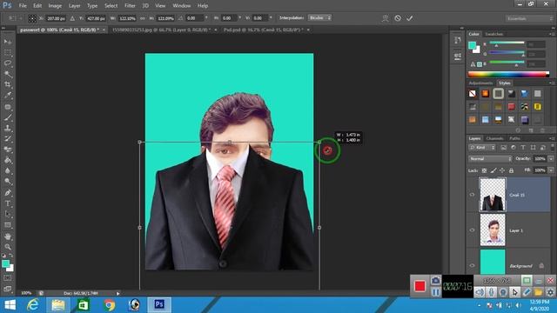Filter layers by adjustment layer icon
The image size is (557, 313).
tap(513, 147)
